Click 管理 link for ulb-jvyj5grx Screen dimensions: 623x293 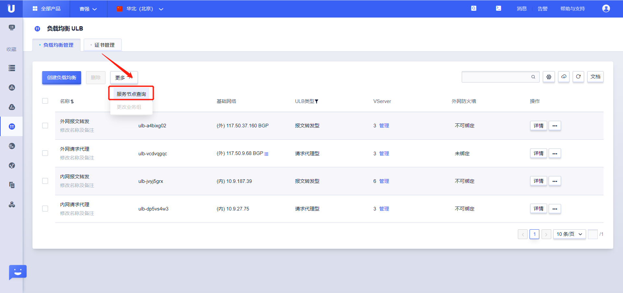click(x=384, y=181)
